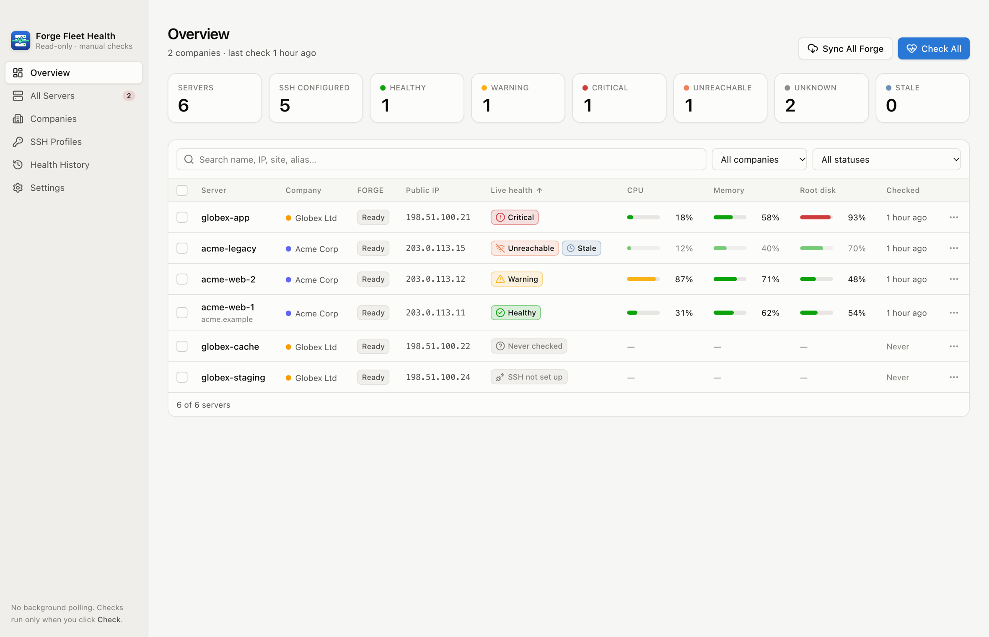Viewport: 989px width, 637px height.
Task: Open Health History page
Action: 74,165
